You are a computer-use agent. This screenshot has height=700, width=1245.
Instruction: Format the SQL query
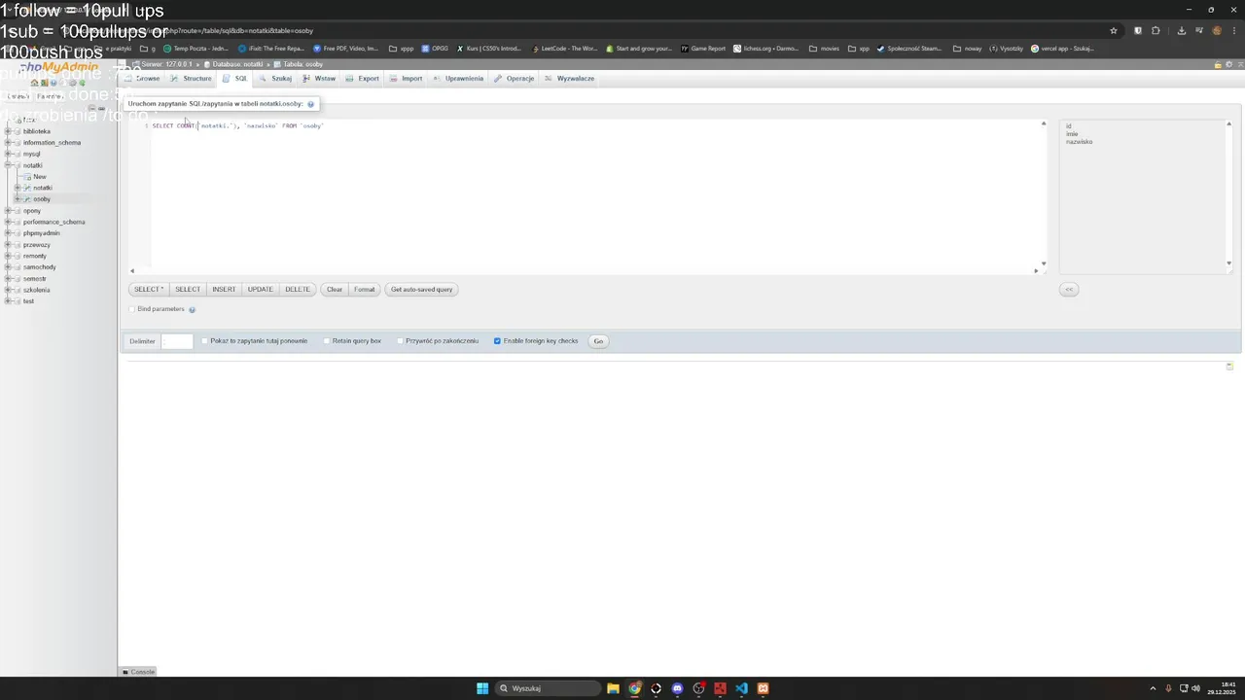(364, 289)
